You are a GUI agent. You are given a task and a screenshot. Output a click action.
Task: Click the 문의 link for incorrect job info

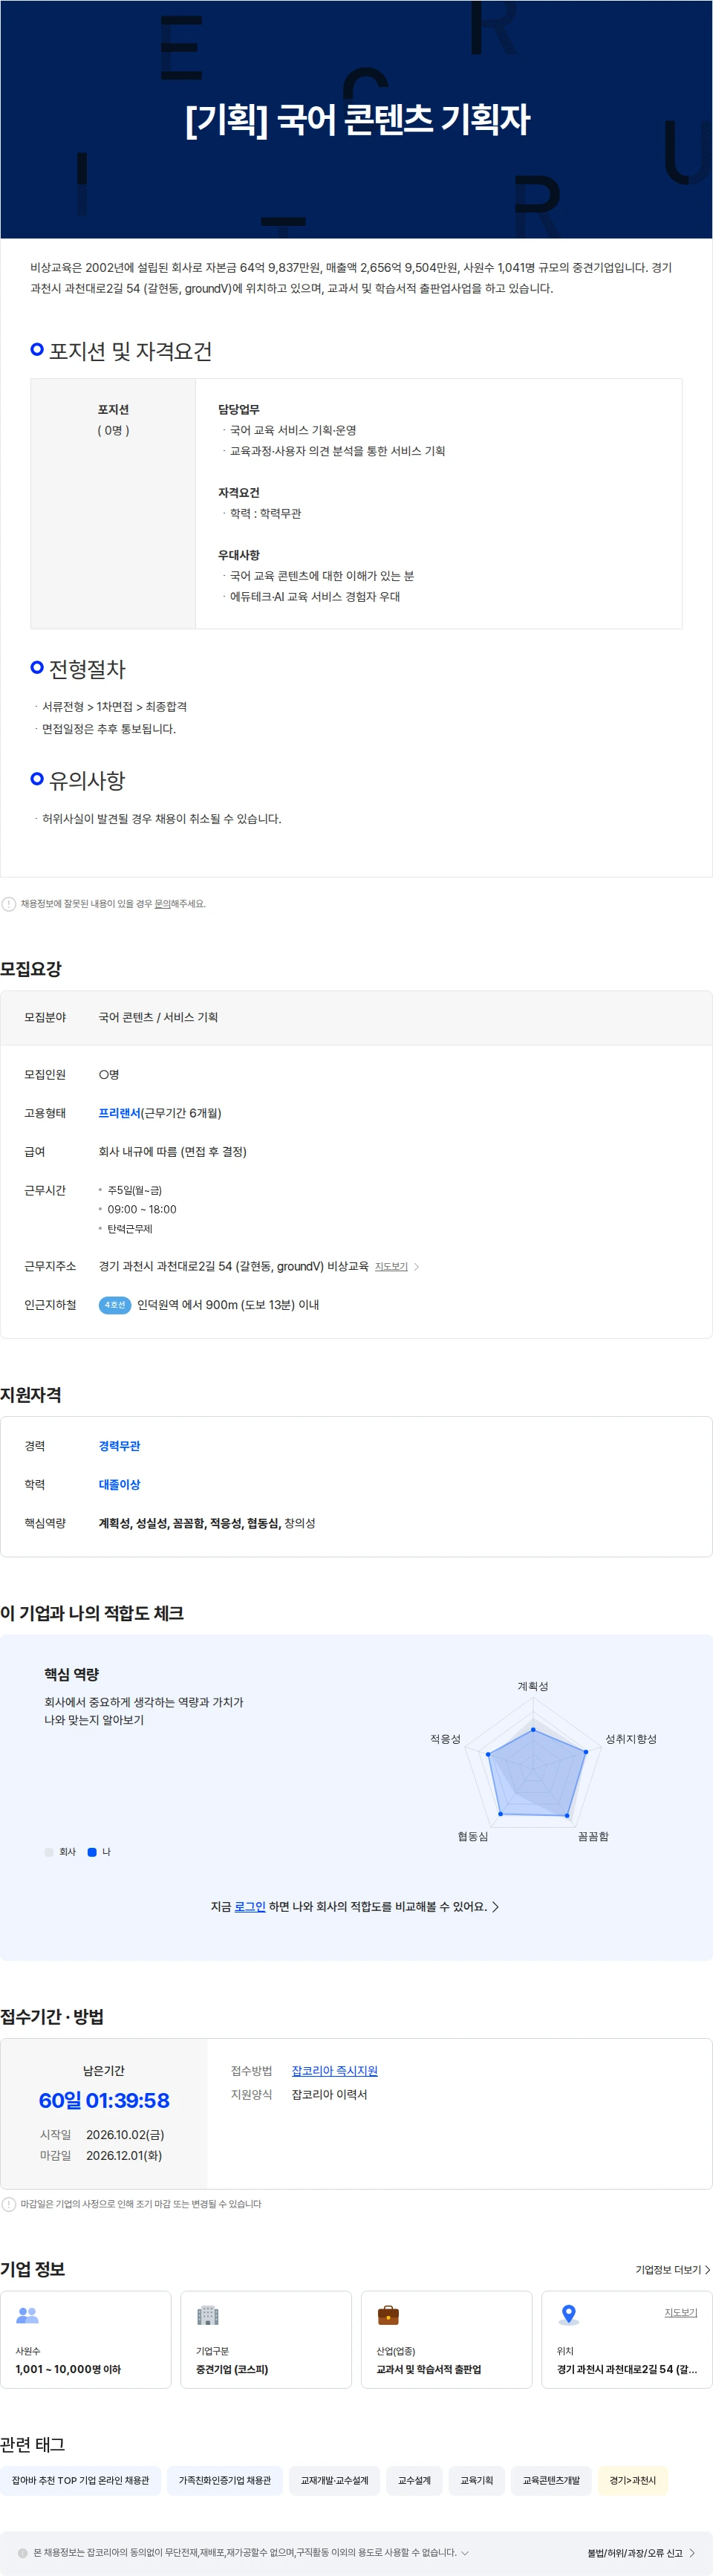tap(162, 903)
